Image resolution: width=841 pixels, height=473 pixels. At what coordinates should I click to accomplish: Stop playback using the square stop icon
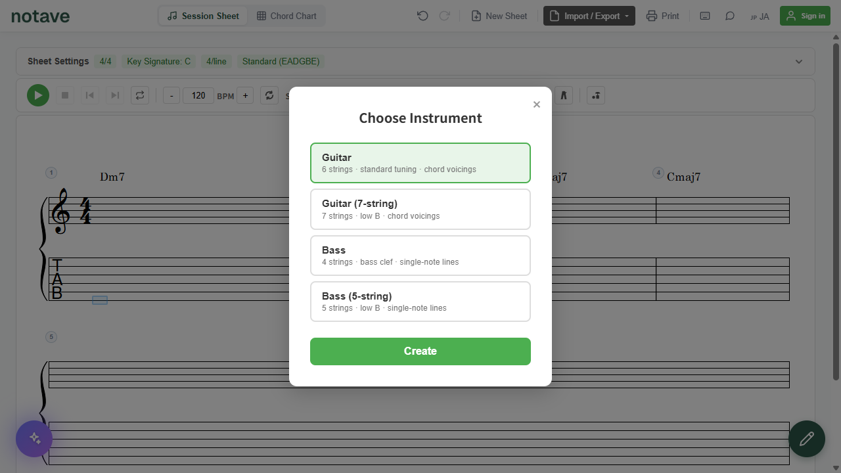click(65, 95)
